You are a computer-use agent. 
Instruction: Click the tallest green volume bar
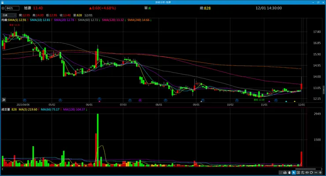pos(98,140)
